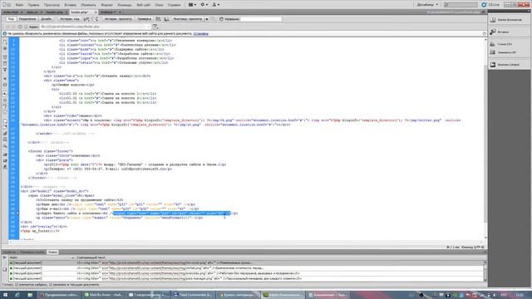Click the Проверка inspect button
Viewport: 532px width, 299px height.
click(145, 19)
